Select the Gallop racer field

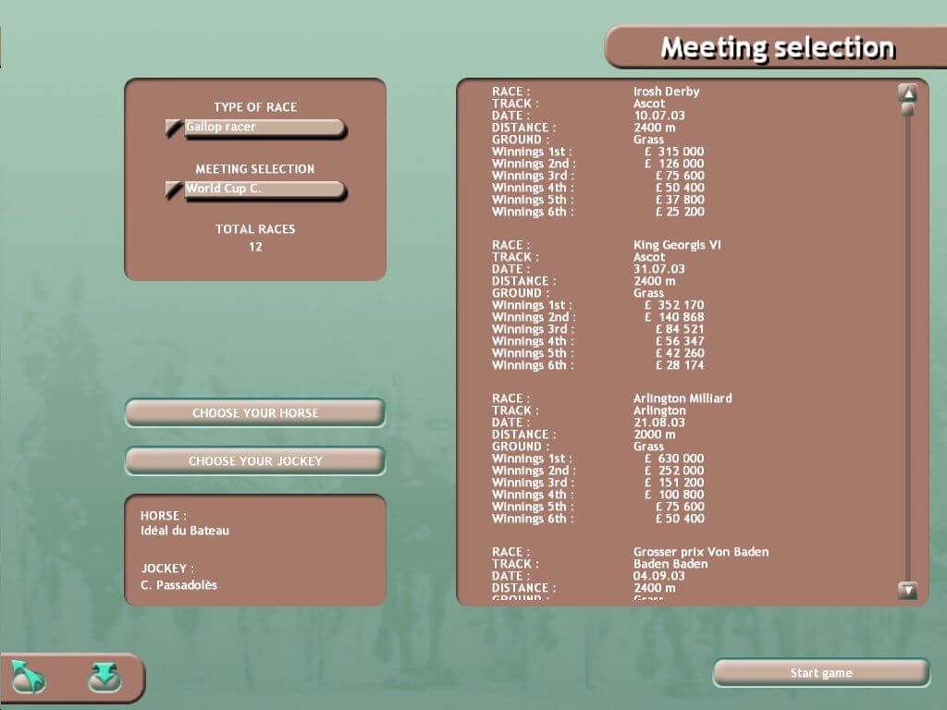pyautogui.click(x=264, y=128)
